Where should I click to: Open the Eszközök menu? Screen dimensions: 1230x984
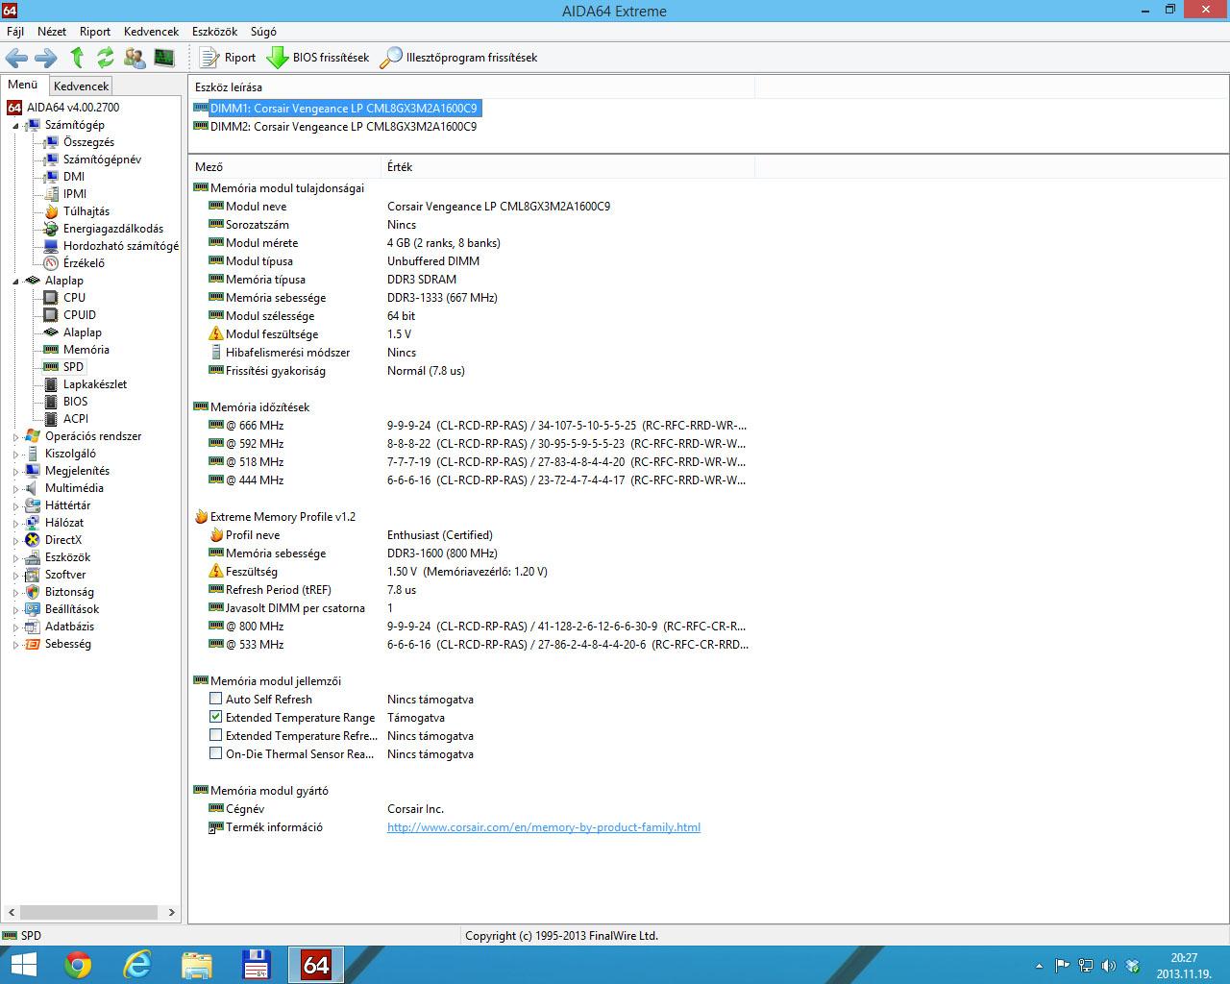pos(214,32)
